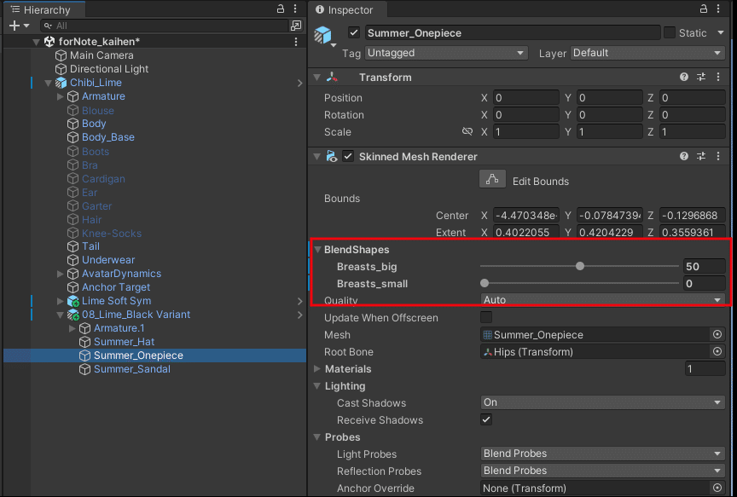Open the Inspector panel three-dot menu
The height and width of the screenshot is (497, 737).
718,9
